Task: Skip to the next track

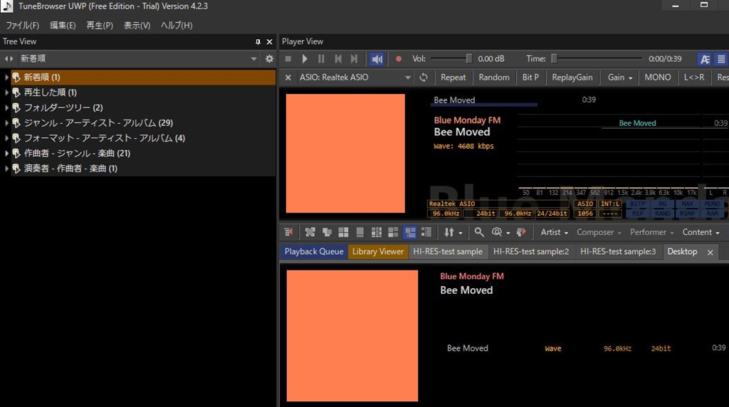Action: 354,59
